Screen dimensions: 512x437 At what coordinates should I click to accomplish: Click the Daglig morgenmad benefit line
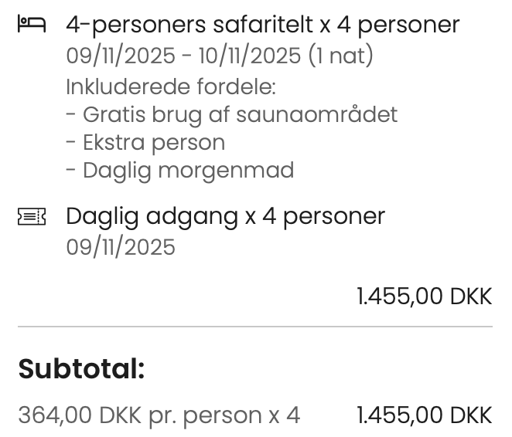(180, 171)
